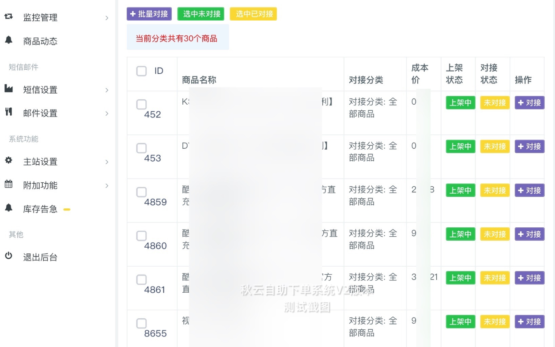Check the checkbox for product 452
Screen dimensions: 555x347
[141, 105]
